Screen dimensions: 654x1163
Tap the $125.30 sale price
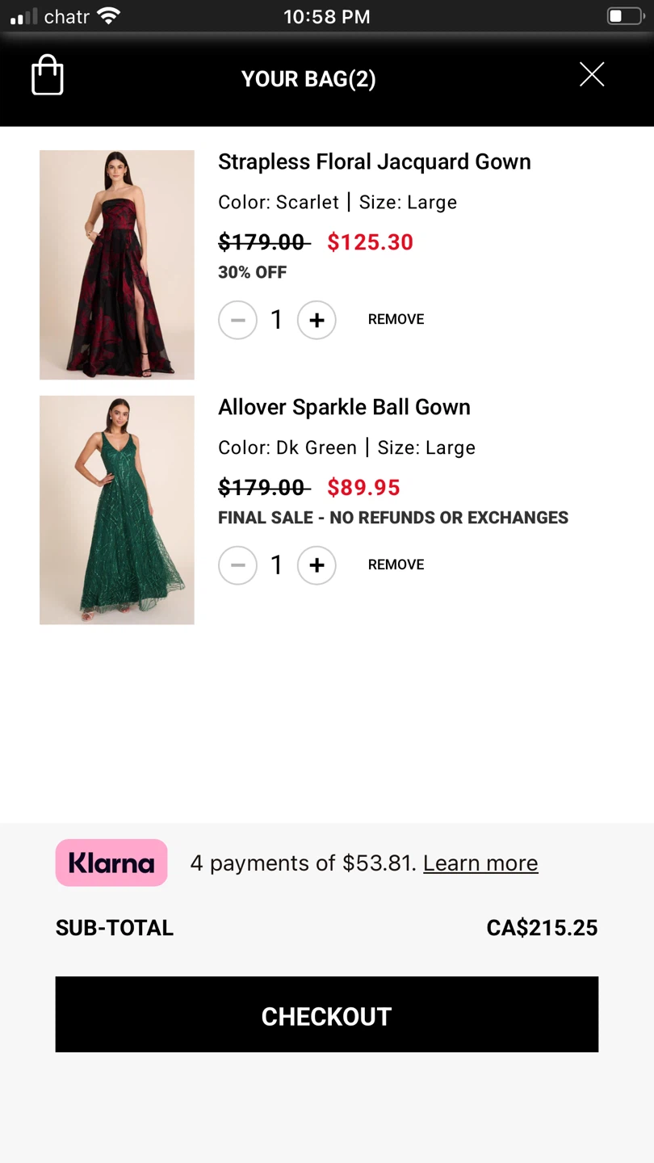tap(370, 242)
